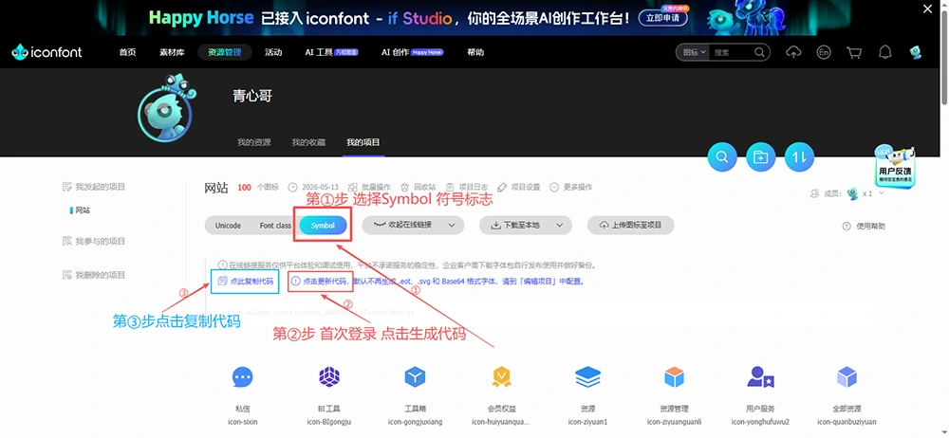Viewport: 949px width, 438px height.
Task: Expand 我删除的项目 in sidebar
Action: pos(94,275)
